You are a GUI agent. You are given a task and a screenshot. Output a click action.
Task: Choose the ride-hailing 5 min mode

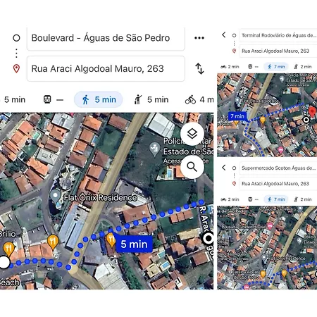(151, 99)
